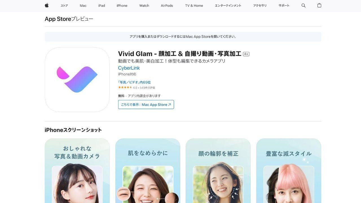Open the Watch navigation item
The height and width of the screenshot is (203, 361).
144,6
